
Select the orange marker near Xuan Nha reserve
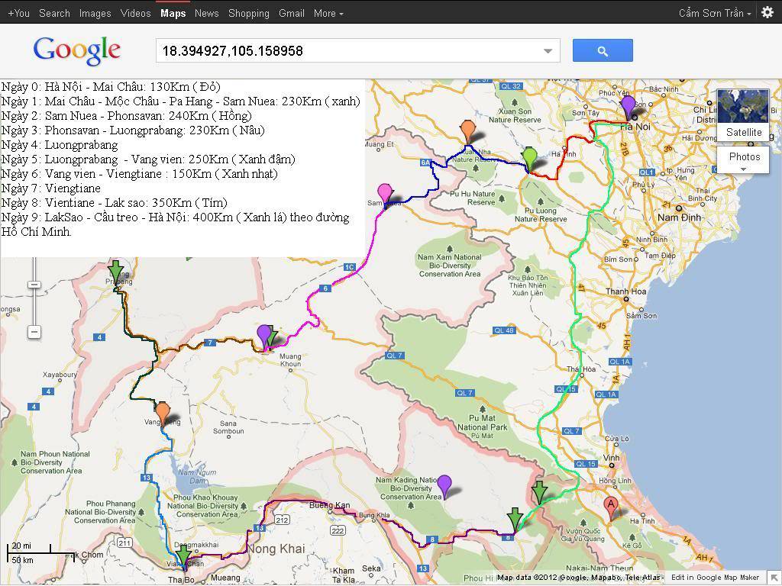pyautogui.click(x=467, y=131)
